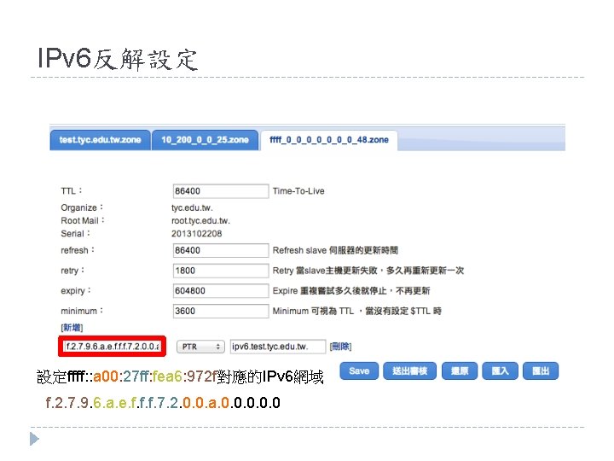
Task: Click the reverse address record field
Action: (x=113, y=347)
